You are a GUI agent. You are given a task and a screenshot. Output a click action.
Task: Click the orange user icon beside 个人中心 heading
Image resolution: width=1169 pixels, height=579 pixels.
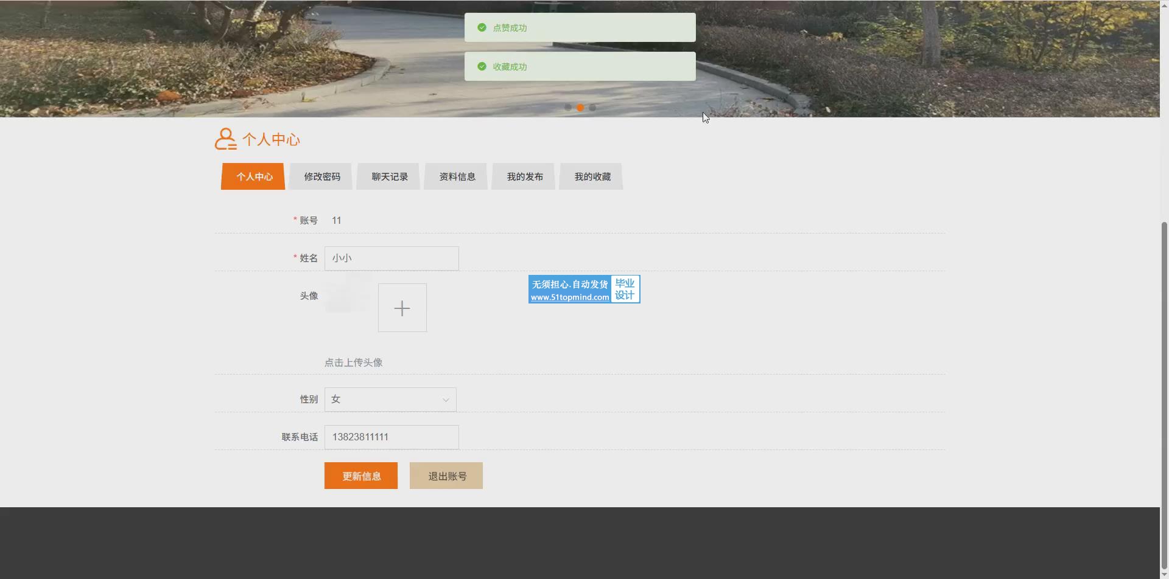[x=225, y=139]
